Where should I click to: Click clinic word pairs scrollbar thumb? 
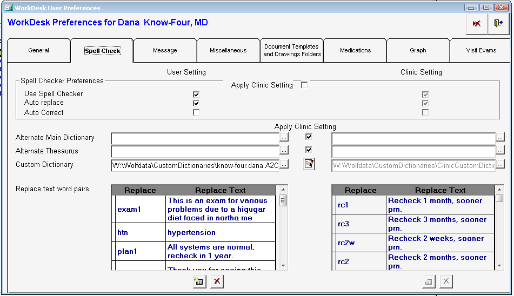pos(499,198)
